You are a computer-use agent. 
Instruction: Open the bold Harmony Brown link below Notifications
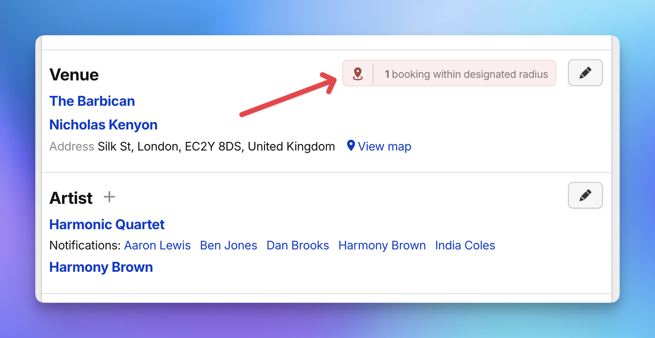pos(101,267)
